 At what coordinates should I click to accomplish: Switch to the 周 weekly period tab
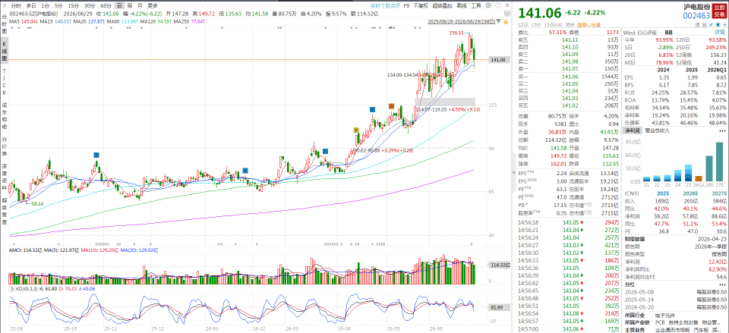[x=129, y=5]
